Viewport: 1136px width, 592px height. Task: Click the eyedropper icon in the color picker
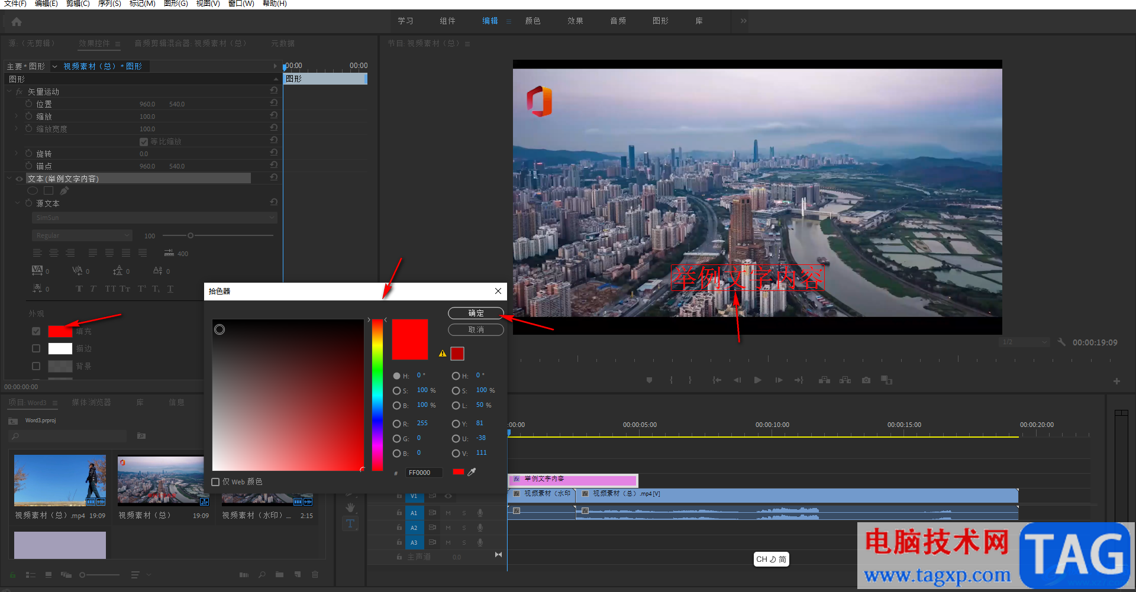coord(472,472)
